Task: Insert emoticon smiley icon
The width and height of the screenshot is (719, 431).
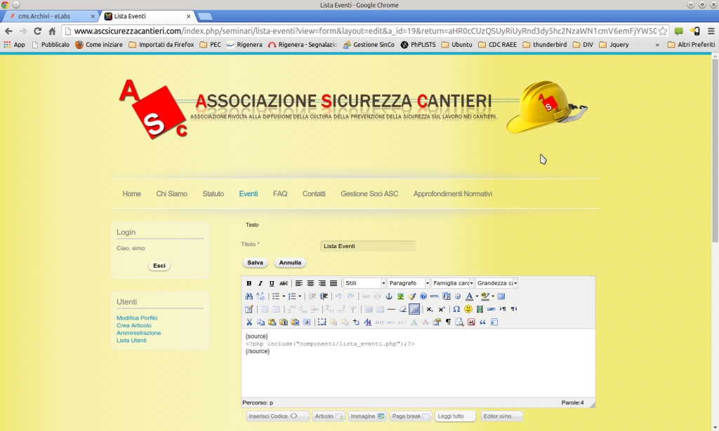Action: (x=468, y=309)
